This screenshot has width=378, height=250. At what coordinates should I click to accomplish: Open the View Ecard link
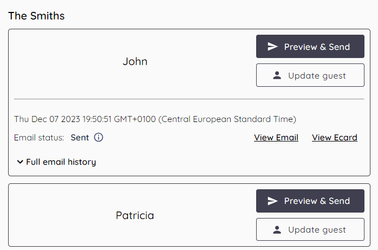point(335,137)
